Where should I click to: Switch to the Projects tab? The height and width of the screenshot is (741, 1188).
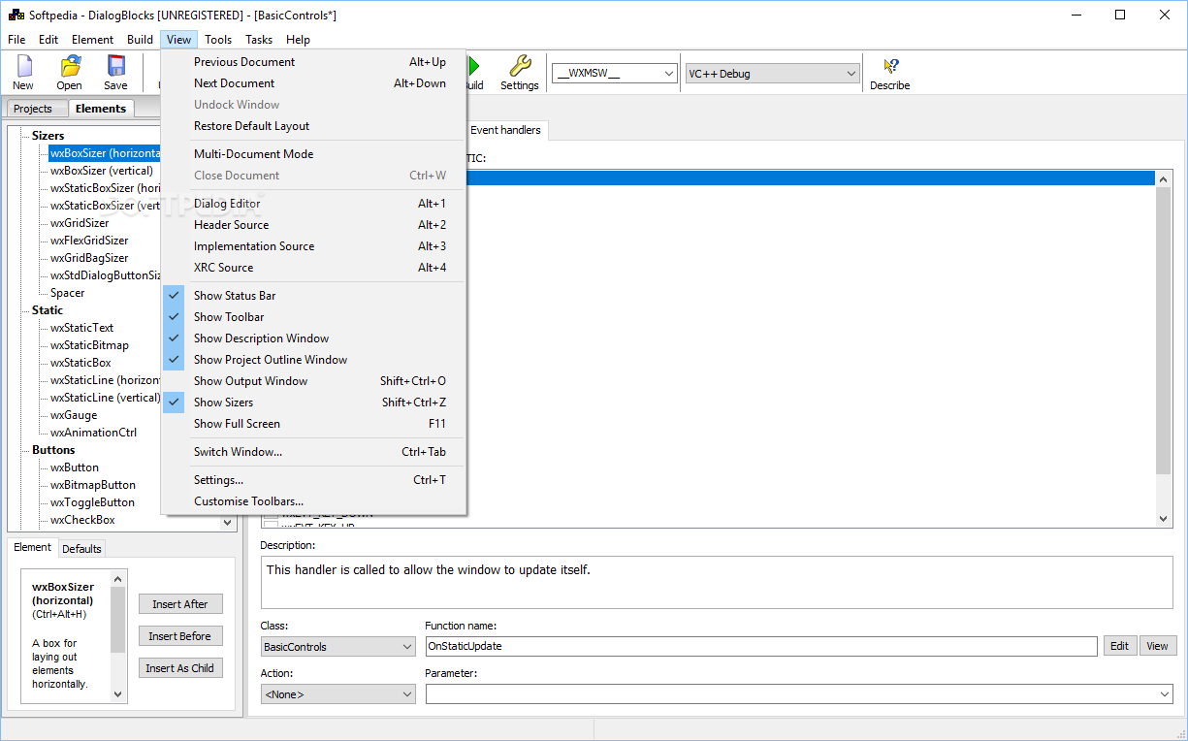point(33,109)
